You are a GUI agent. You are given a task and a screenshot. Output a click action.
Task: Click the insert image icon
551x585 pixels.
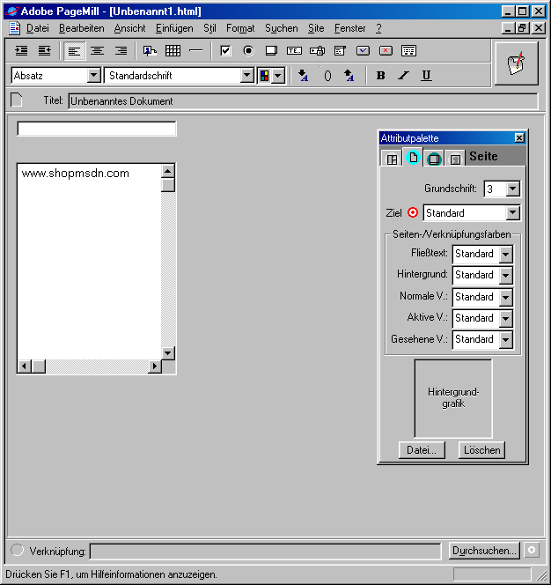coord(151,51)
